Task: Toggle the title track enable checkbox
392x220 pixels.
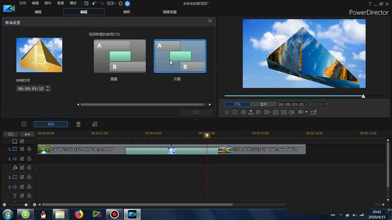Action: [22, 195]
